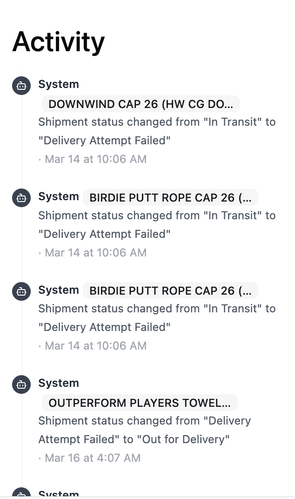Viewport: 295px width, 499px height.
Task: Select second BIRDIE PUTT status change description
Action: point(157,318)
